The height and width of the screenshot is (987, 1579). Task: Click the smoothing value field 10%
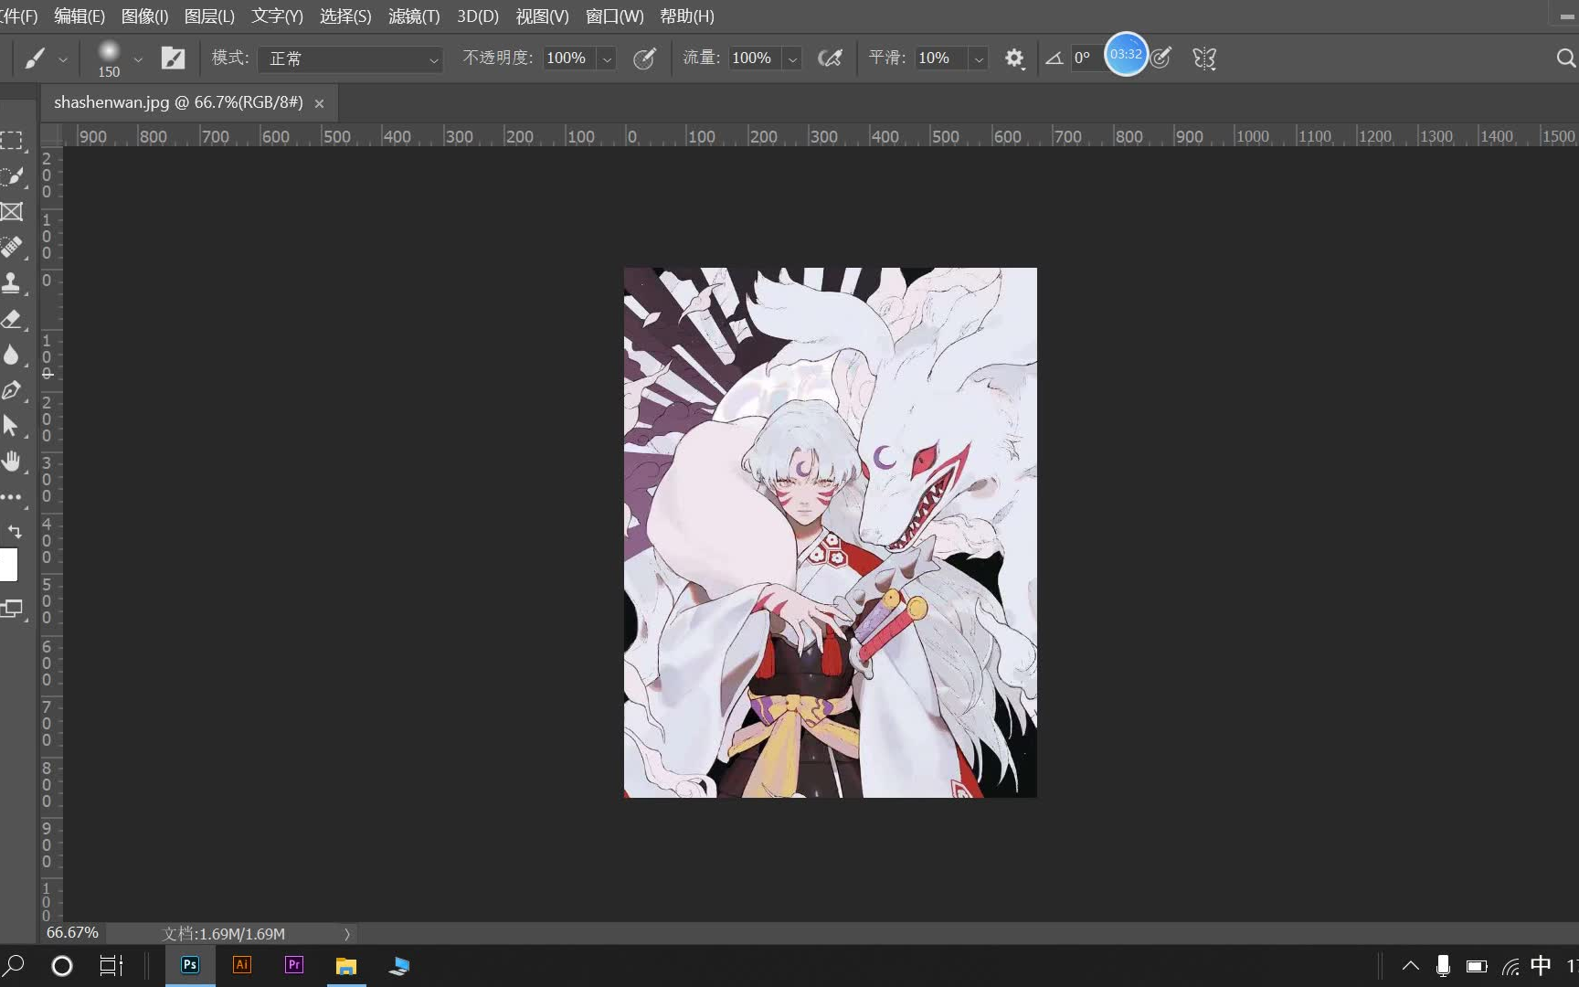coord(941,58)
